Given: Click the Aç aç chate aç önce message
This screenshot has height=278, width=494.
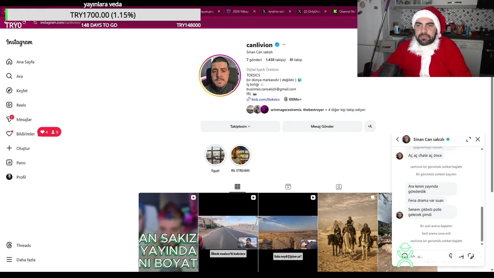Looking at the screenshot, I should (x=425, y=155).
